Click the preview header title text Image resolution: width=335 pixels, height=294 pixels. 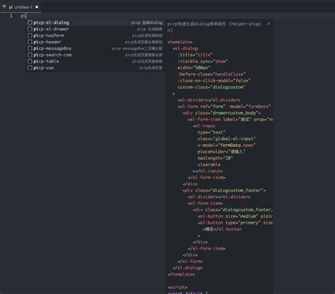[x=214, y=27]
